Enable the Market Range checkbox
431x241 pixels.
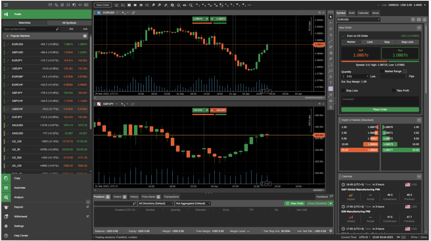tap(382, 71)
